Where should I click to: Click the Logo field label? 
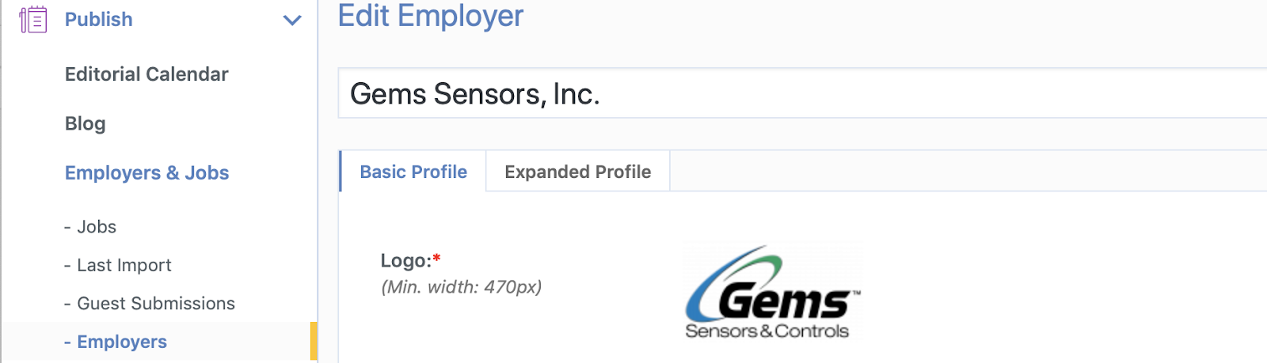405,261
